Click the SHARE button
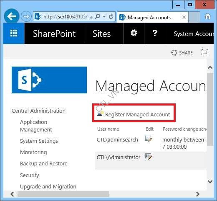This screenshot has width=217, height=201. click(x=182, y=53)
